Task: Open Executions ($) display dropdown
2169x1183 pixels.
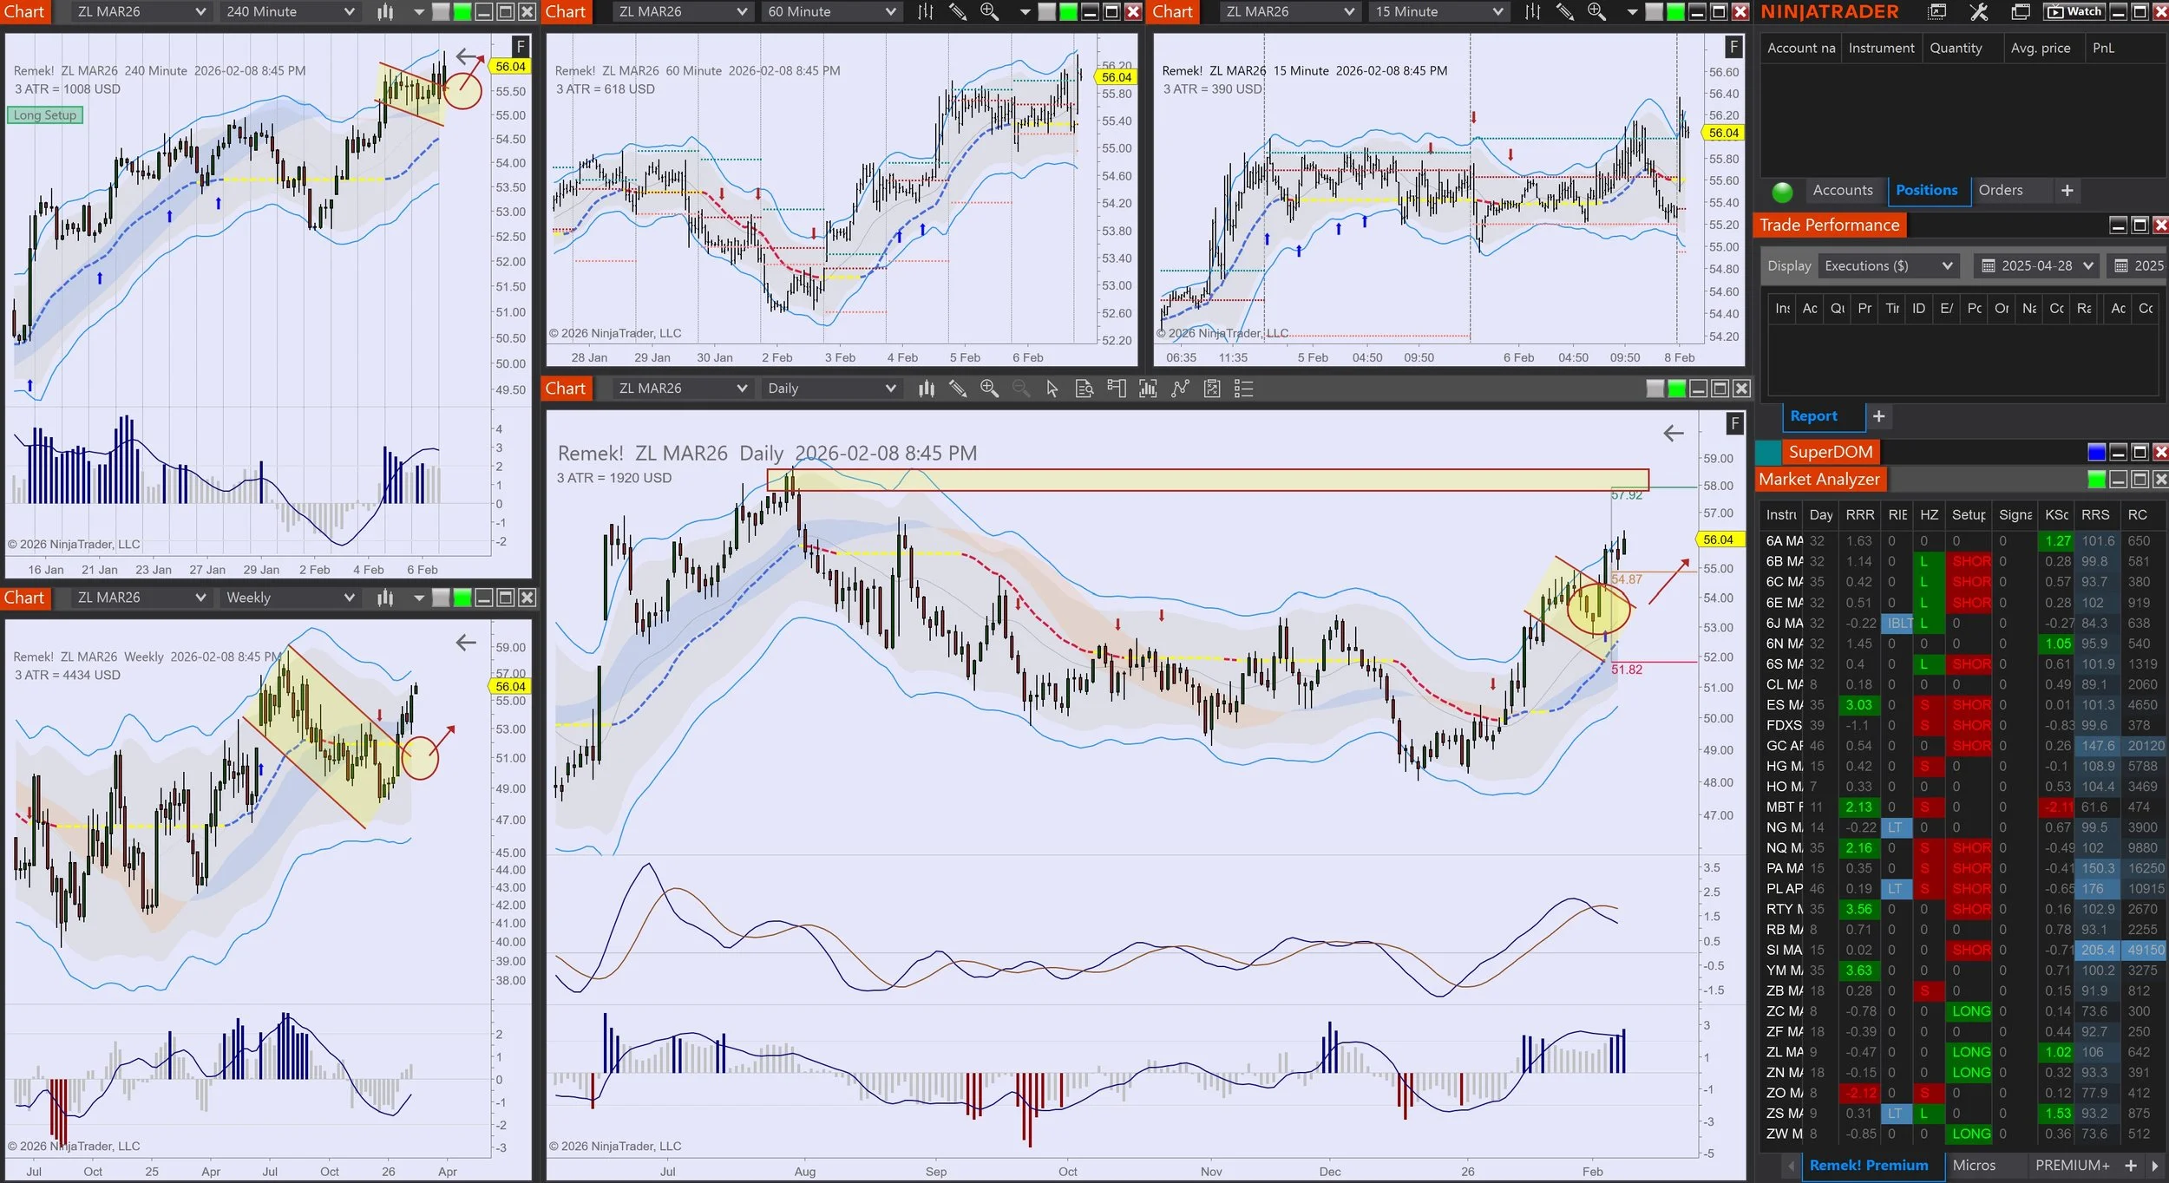Action: pos(1888,266)
